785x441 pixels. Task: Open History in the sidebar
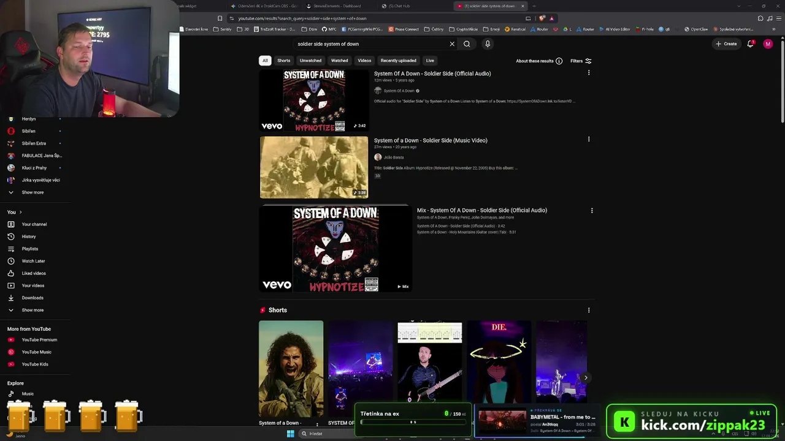pyautogui.click(x=29, y=236)
